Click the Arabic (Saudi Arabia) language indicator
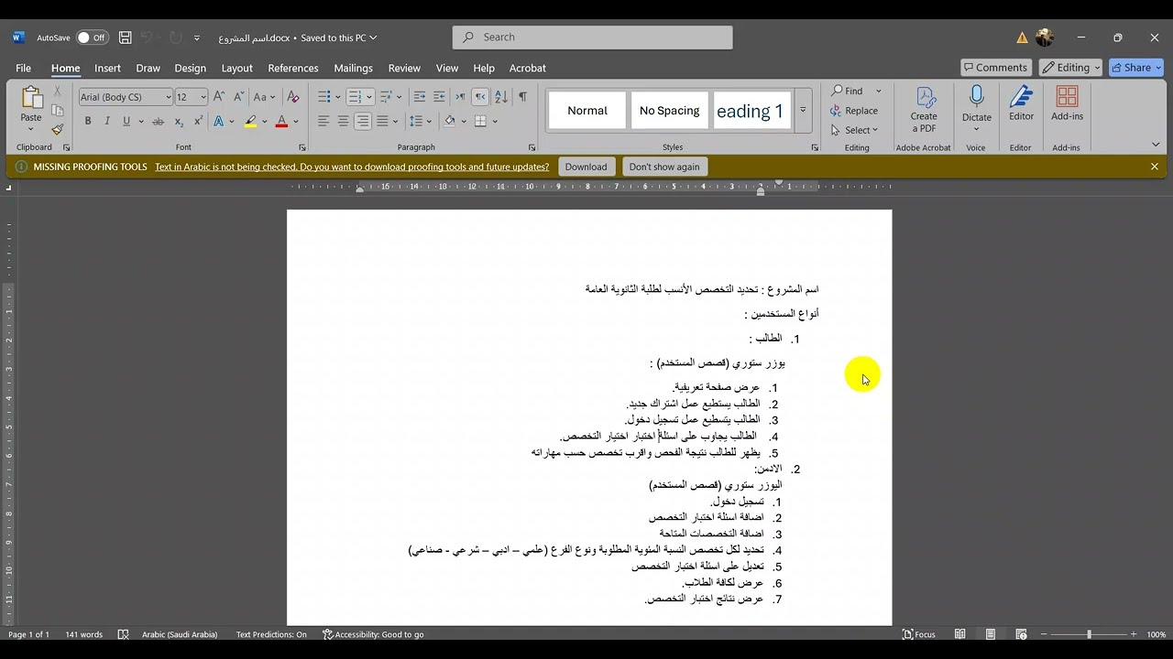 click(x=180, y=634)
